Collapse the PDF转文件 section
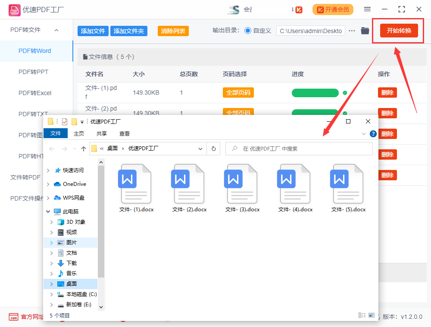The width and height of the screenshot is (431, 327). 56,30
